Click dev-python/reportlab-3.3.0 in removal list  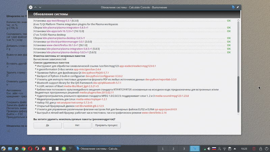point(161,79)
